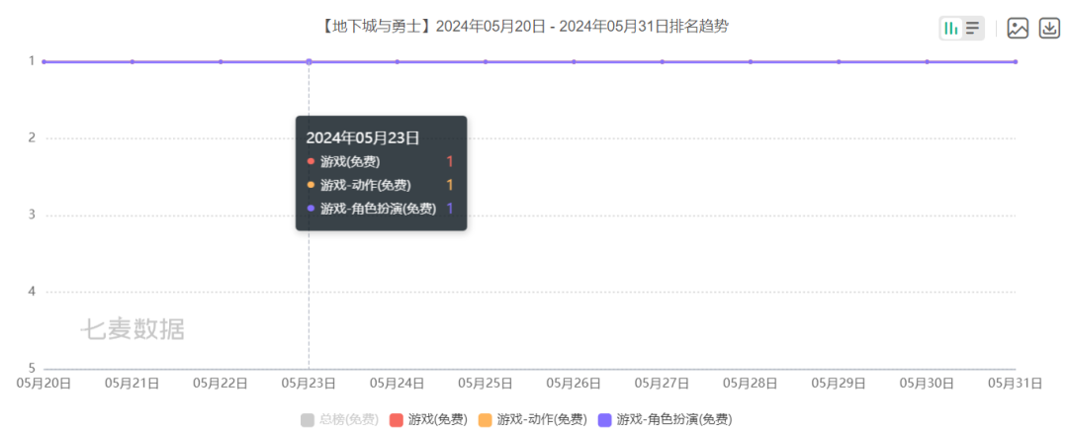Select the 05月23日 highlighted data point

309,62
